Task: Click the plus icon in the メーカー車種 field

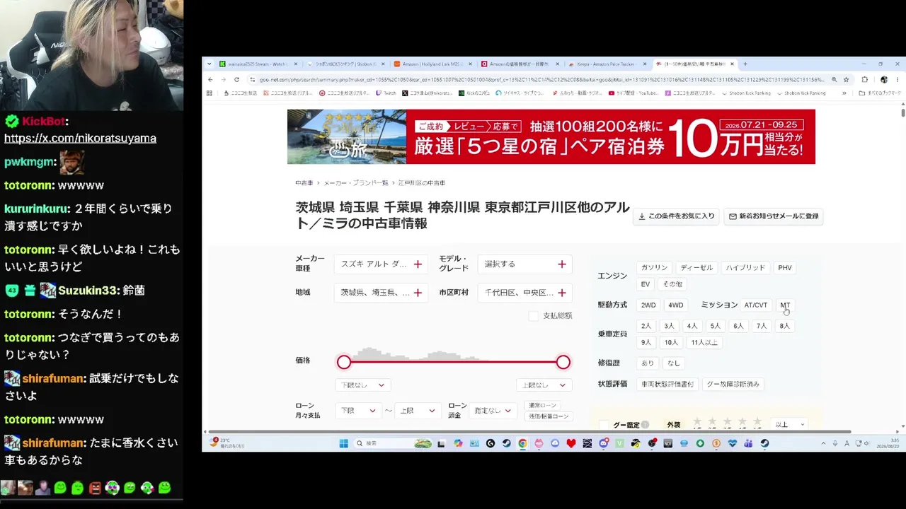Action: click(418, 264)
